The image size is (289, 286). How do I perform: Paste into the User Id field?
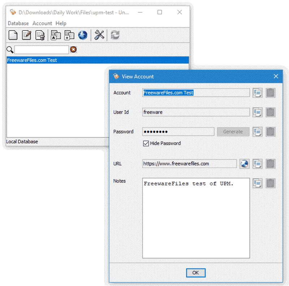point(271,112)
